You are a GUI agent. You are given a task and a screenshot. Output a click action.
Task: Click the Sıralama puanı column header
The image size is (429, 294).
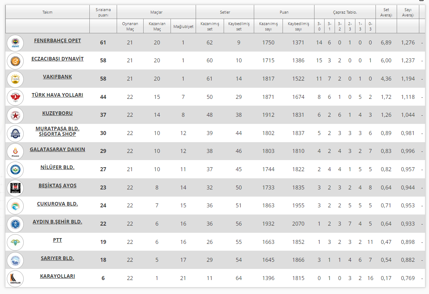(x=103, y=12)
